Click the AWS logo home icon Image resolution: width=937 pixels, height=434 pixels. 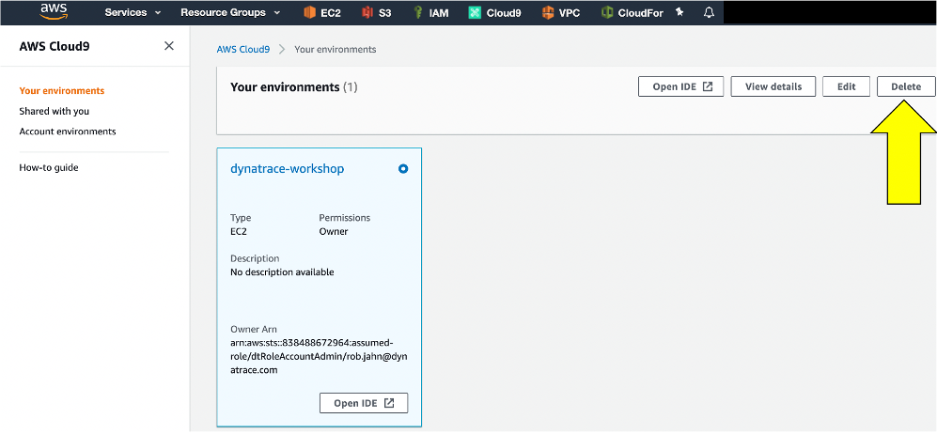(x=54, y=11)
